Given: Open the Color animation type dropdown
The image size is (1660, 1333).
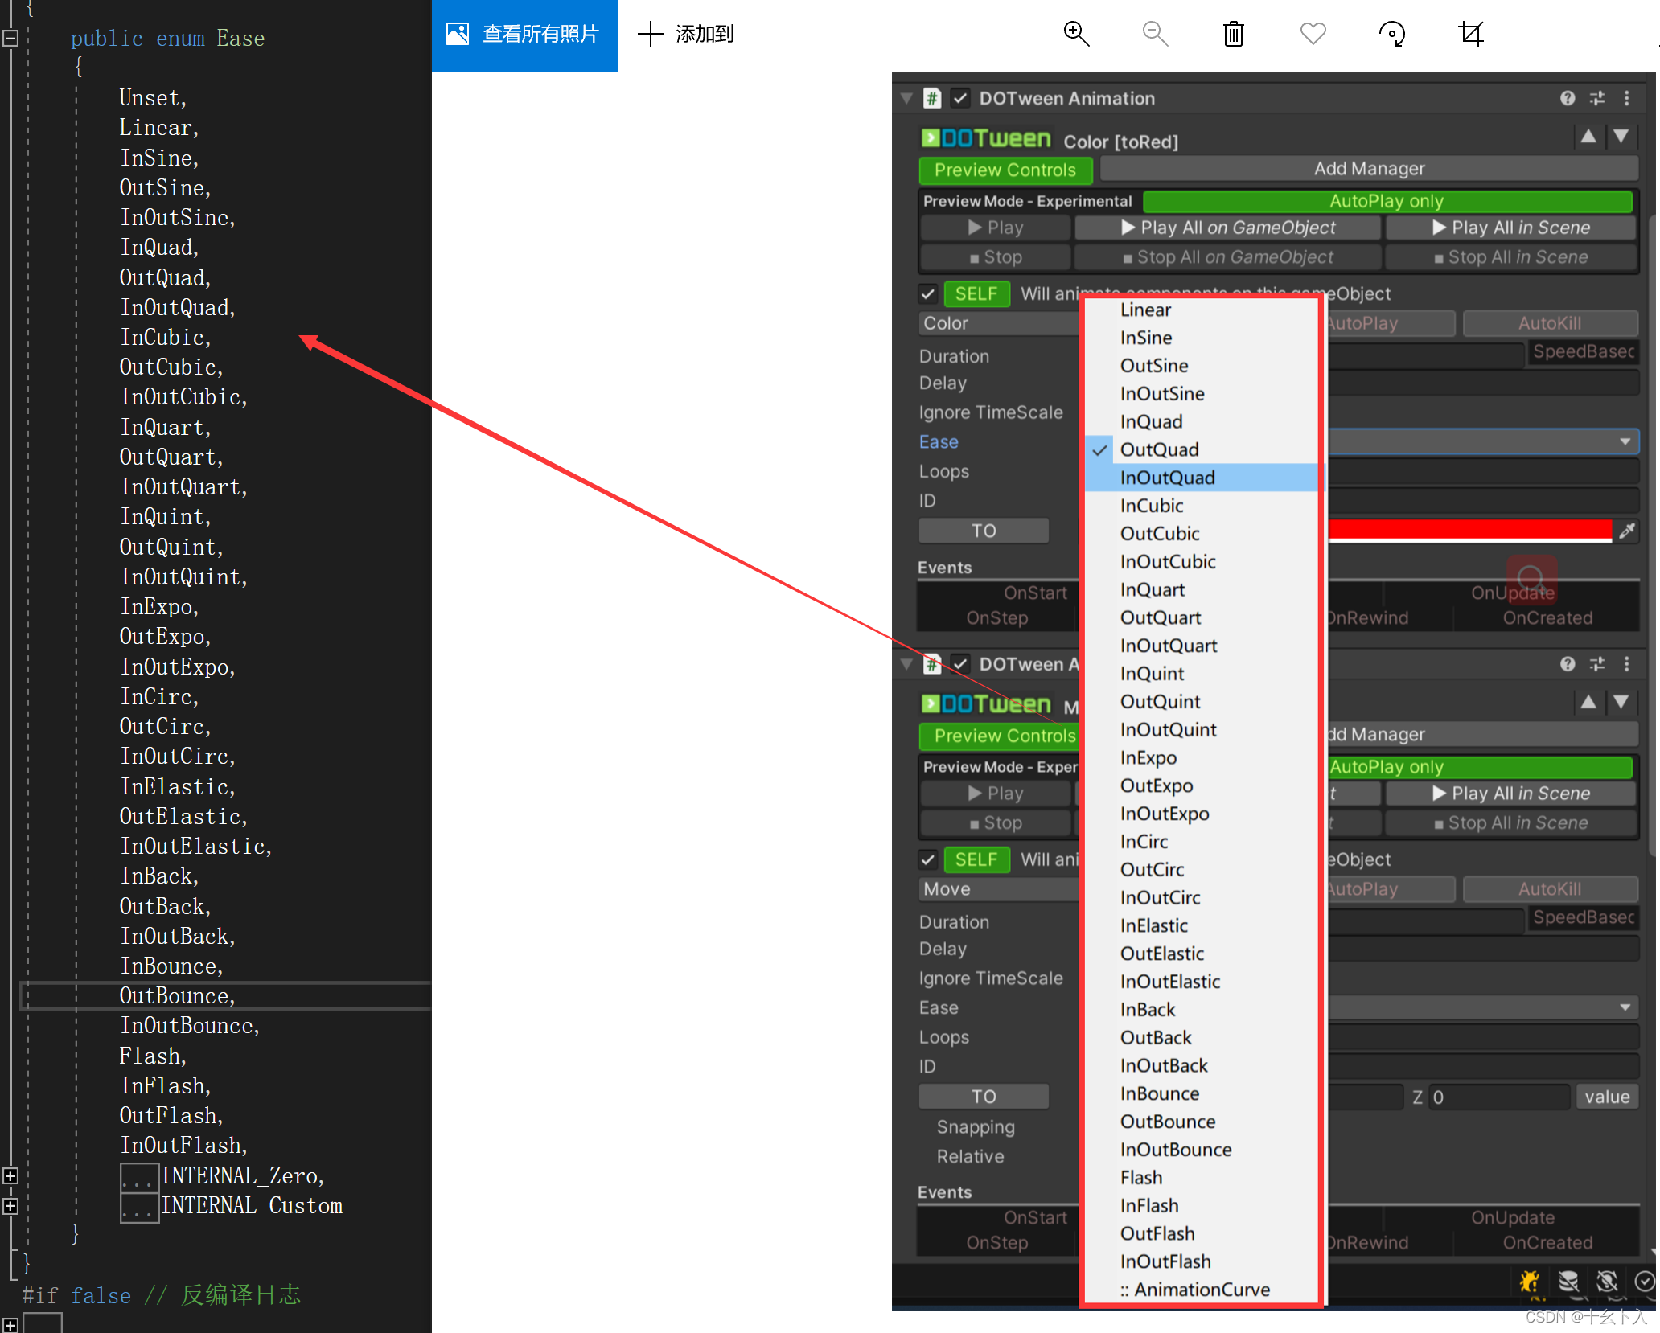Looking at the screenshot, I should coord(999,323).
